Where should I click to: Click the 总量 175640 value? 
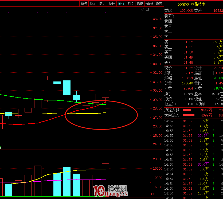[187, 83]
